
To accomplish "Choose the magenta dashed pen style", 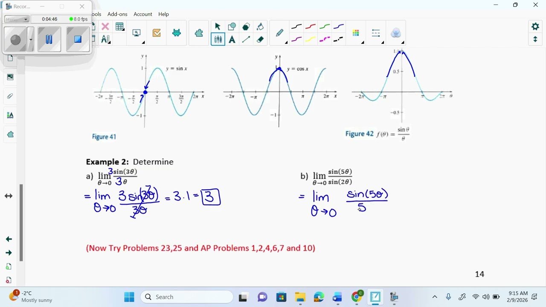I will click(325, 39).
